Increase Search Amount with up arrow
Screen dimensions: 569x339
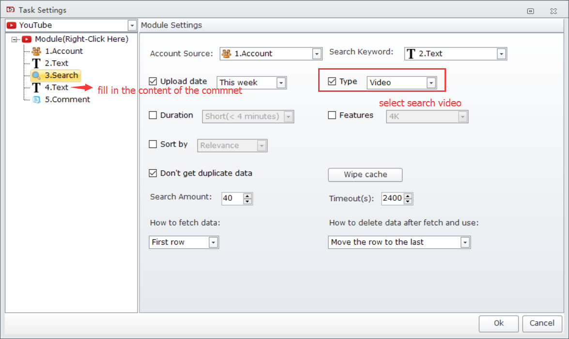tap(247, 196)
